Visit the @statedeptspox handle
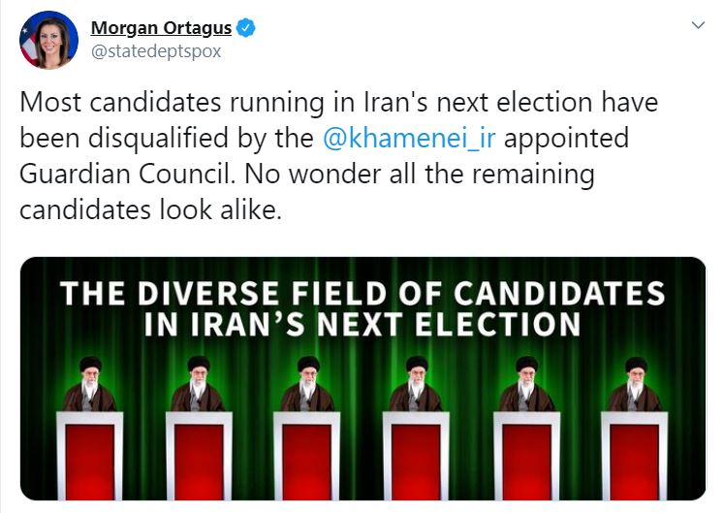724x513 pixels. pos(155,51)
